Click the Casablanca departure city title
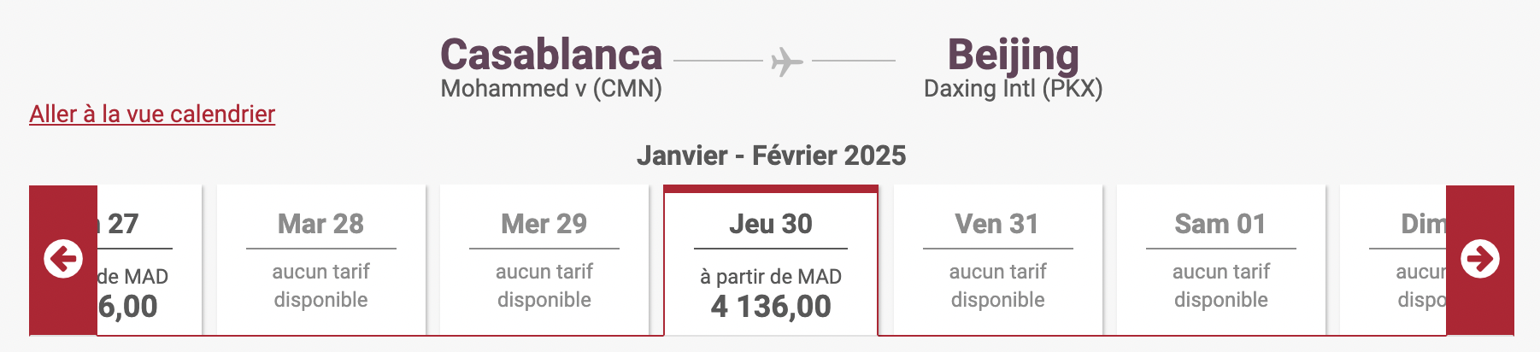This screenshot has width=1540, height=352. coord(551,55)
